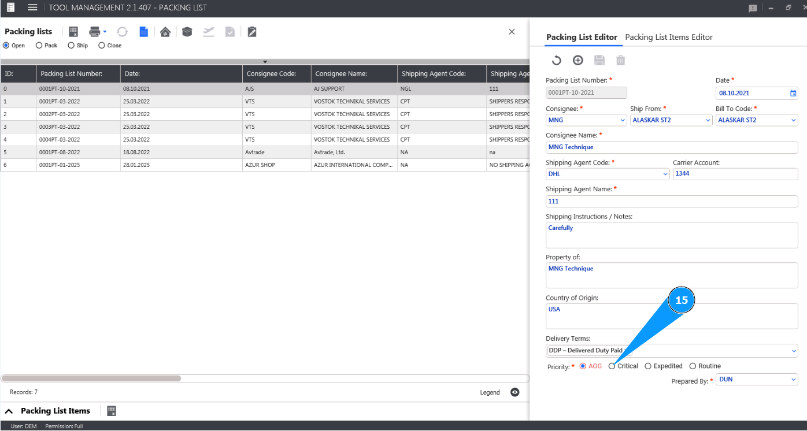This screenshot has height=431, width=807.
Task: Click the box package icon in toolbar
Action: click(187, 32)
